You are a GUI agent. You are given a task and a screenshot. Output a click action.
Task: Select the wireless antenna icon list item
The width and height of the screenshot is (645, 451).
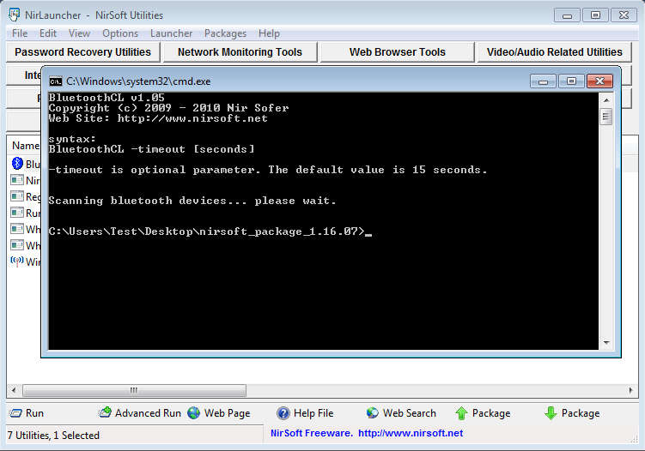click(17, 262)
